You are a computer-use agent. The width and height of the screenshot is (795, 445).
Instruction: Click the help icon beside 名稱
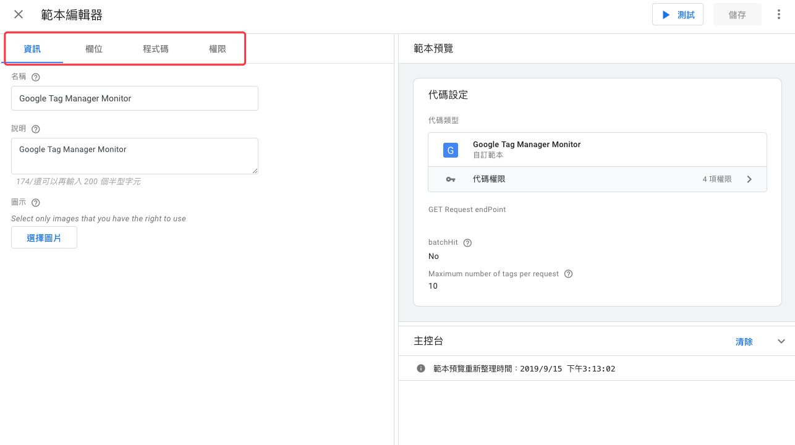[35, 77]
